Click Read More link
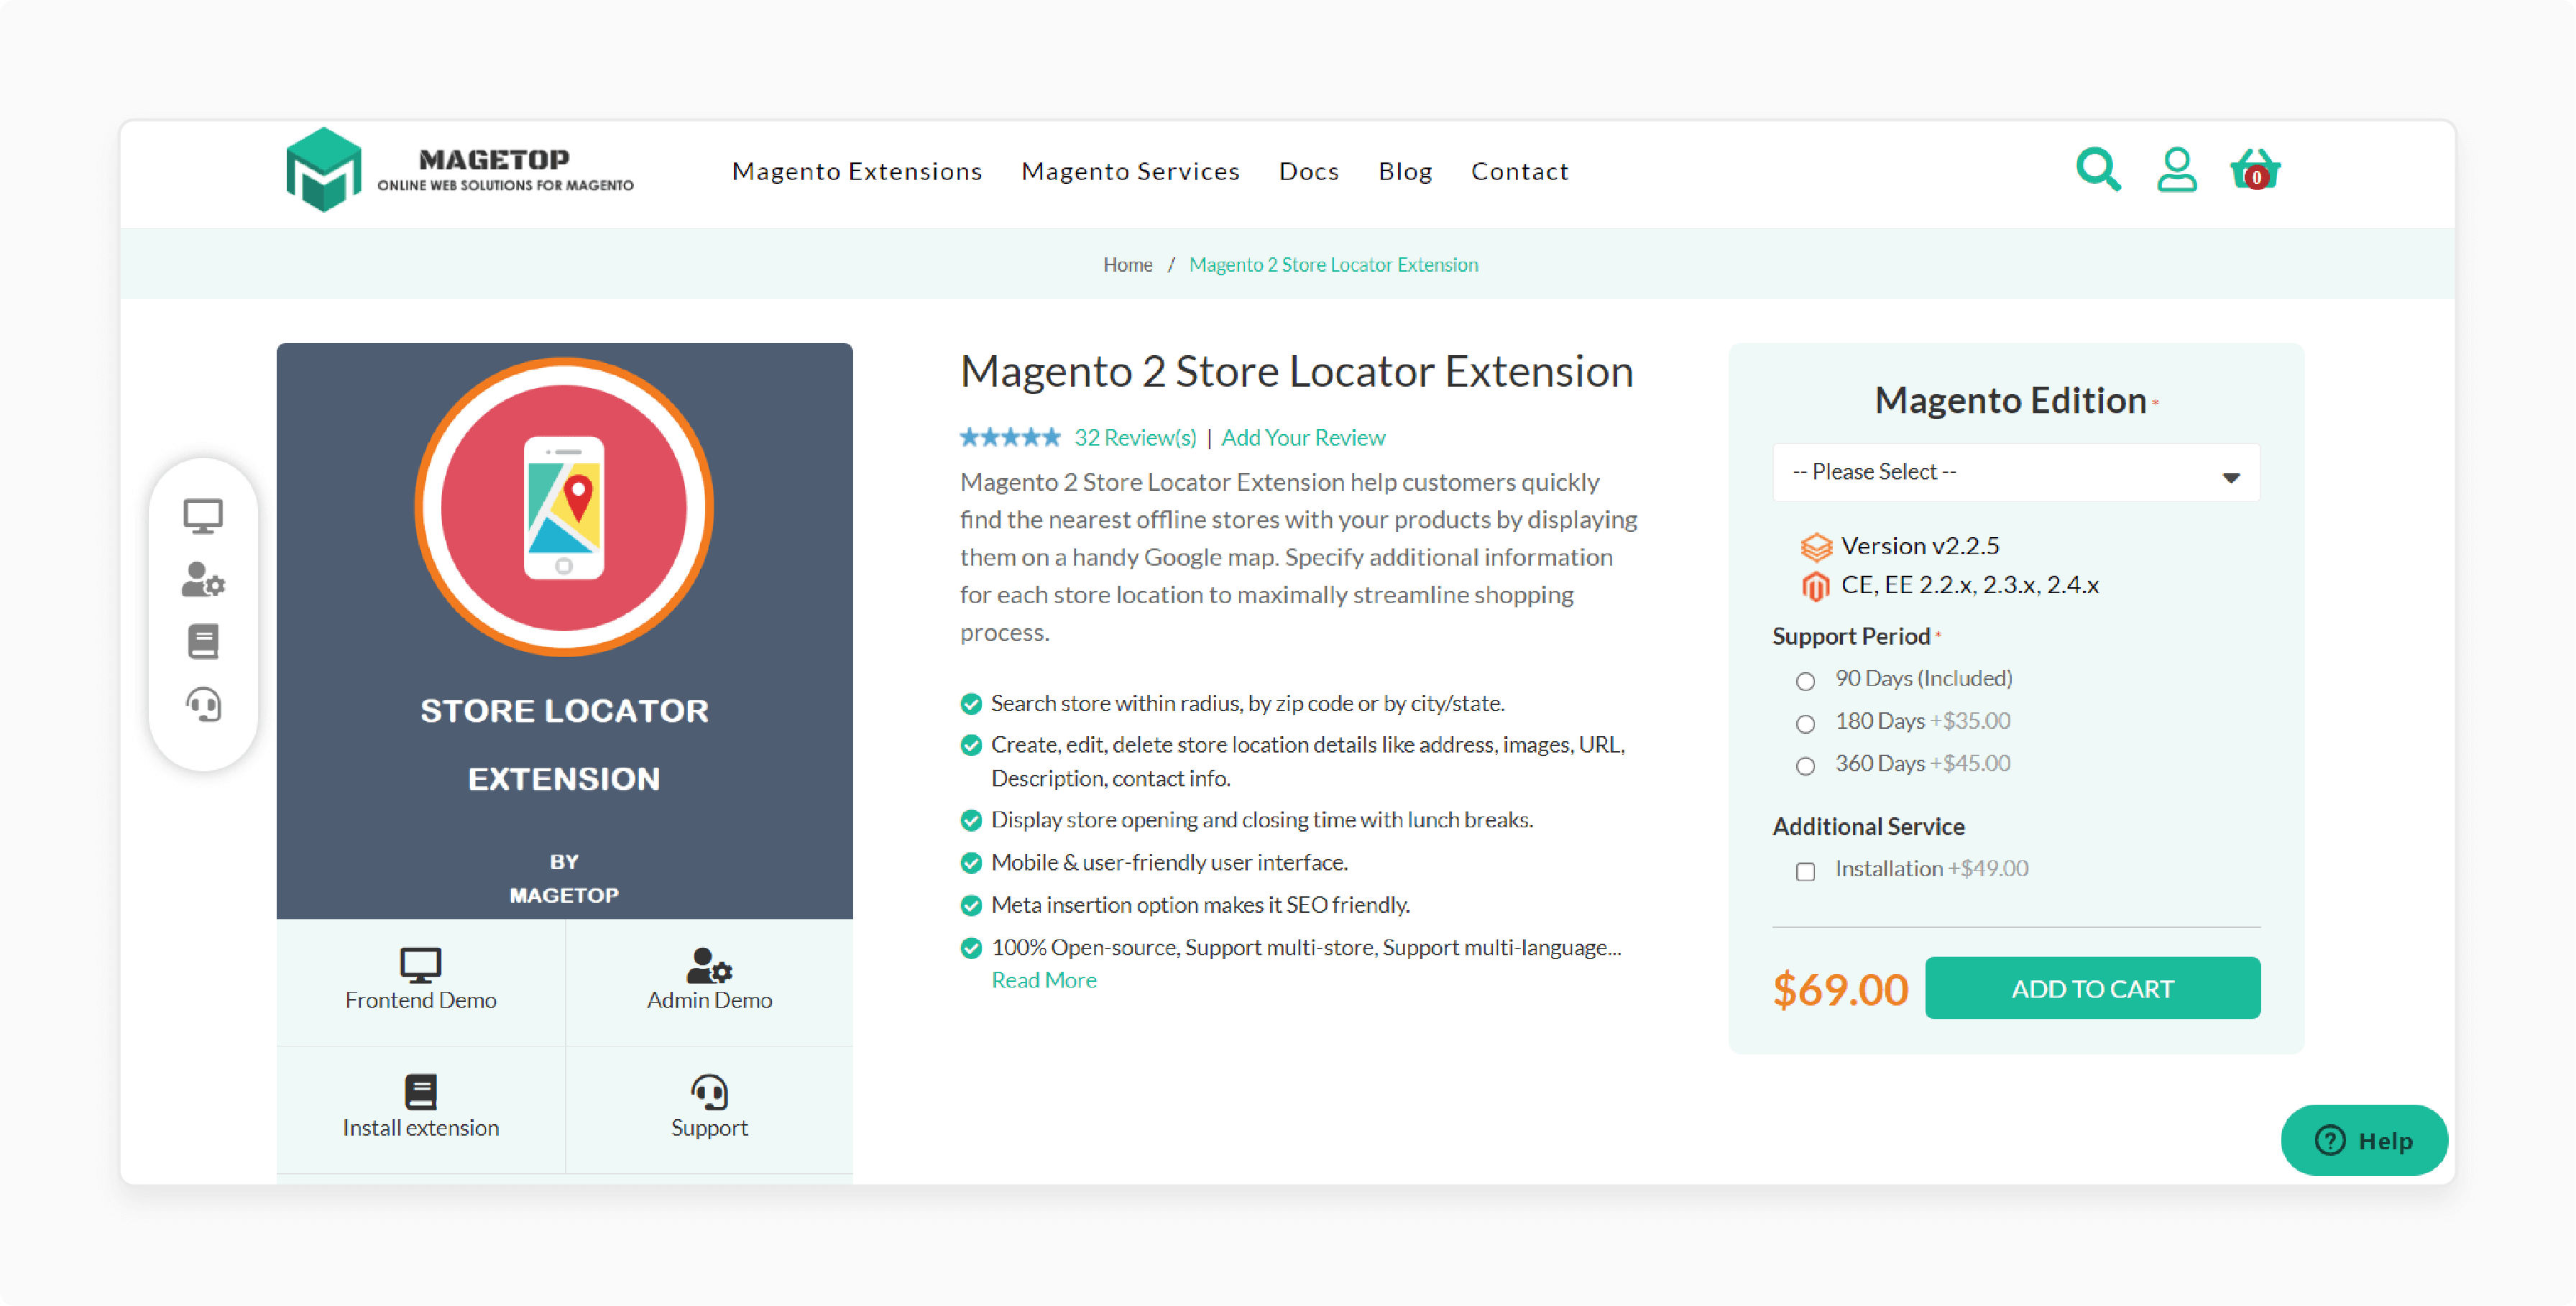 tap(1043, 980)
